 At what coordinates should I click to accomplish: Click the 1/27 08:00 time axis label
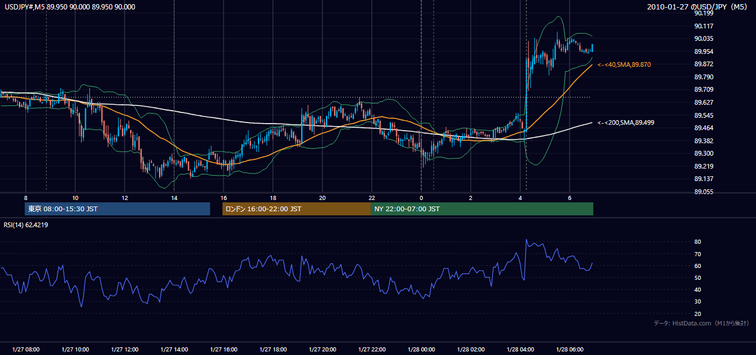(x=25, y=350)
